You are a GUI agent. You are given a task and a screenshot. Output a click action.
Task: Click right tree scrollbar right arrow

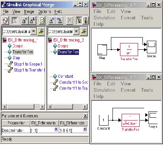pos(85,107)
